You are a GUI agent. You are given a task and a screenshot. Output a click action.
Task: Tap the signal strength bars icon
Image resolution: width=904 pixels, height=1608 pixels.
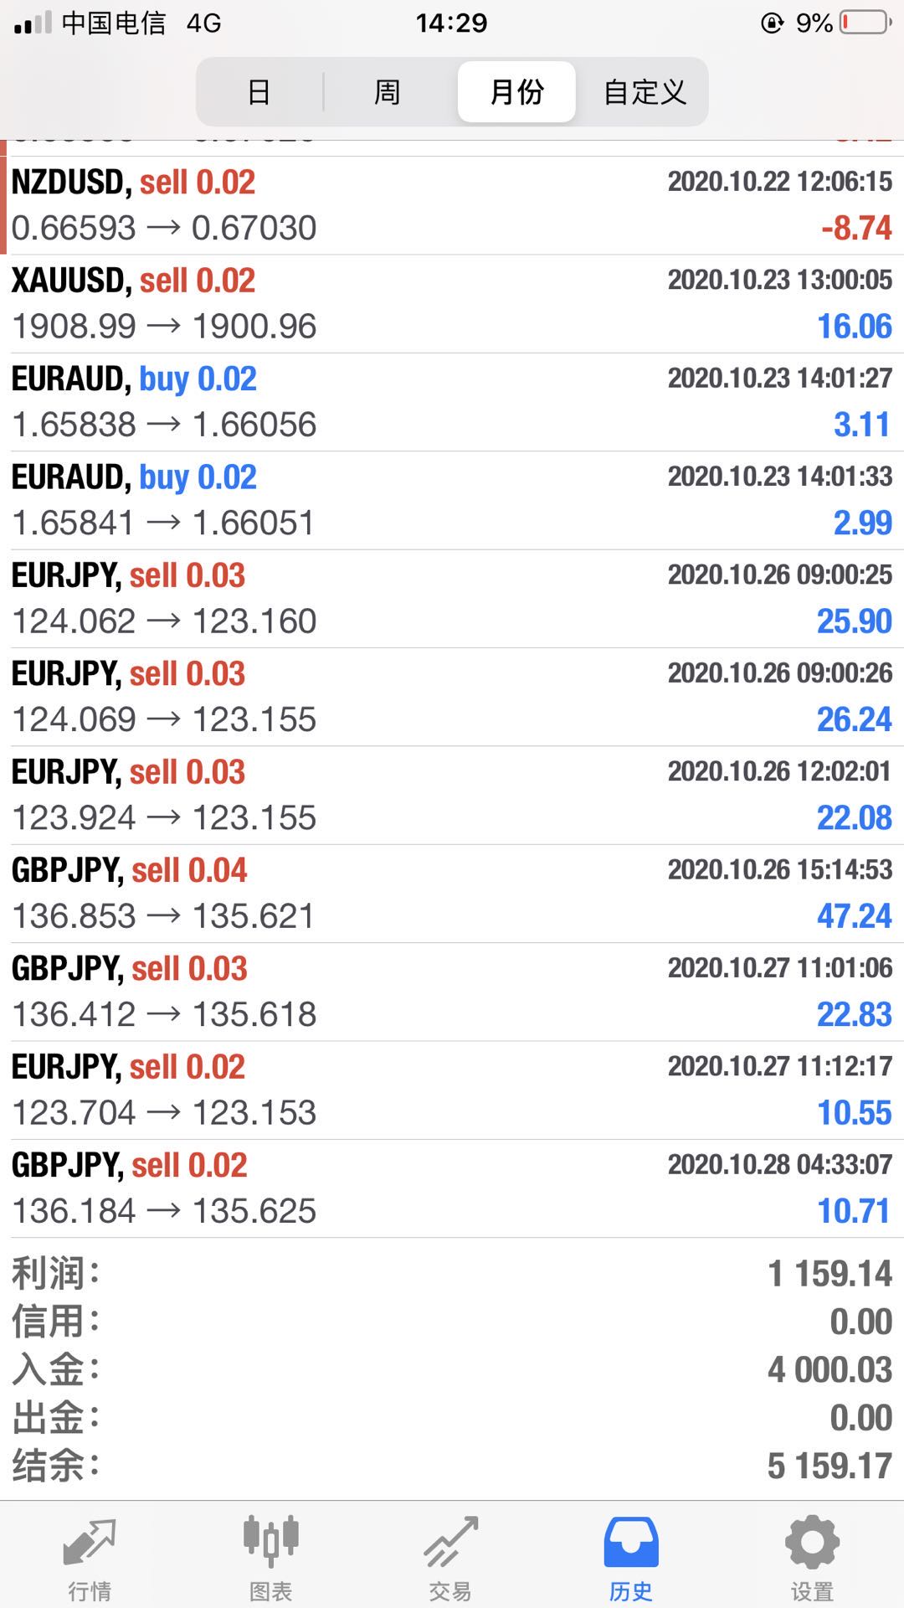(x=33, y=23)
